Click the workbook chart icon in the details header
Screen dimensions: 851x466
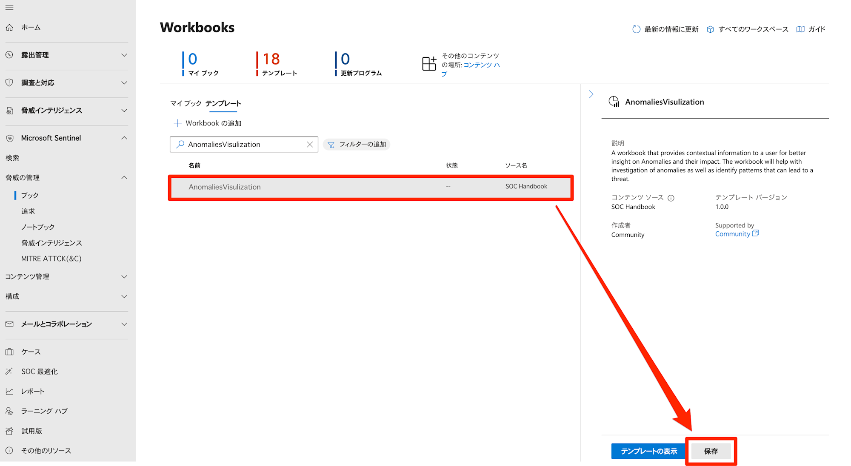tap(614, 102)
